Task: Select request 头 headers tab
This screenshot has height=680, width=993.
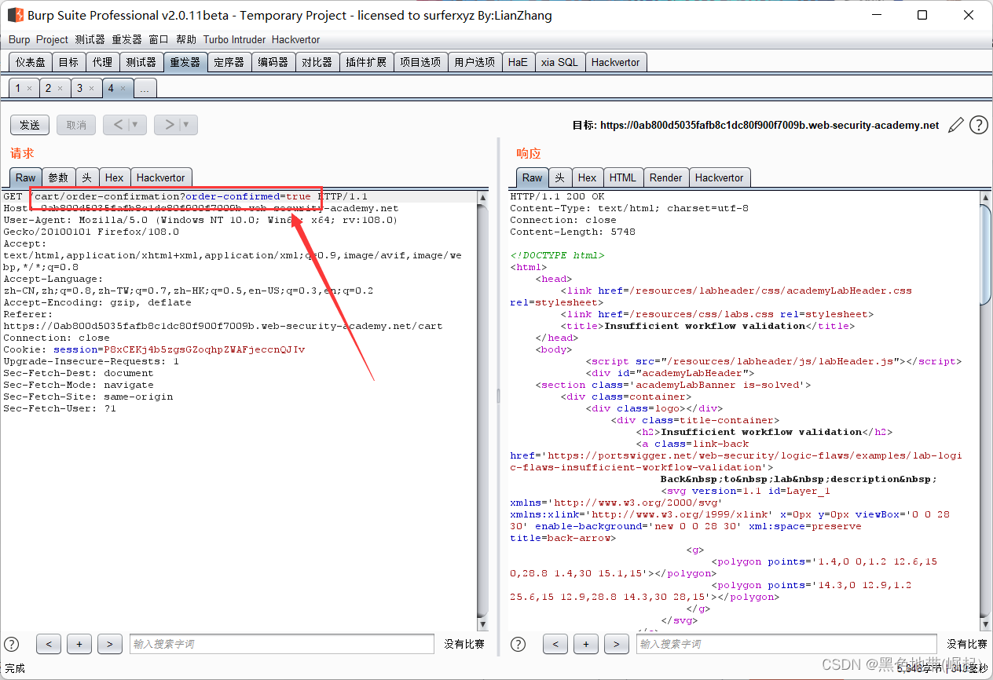Action: pos(86,177)
